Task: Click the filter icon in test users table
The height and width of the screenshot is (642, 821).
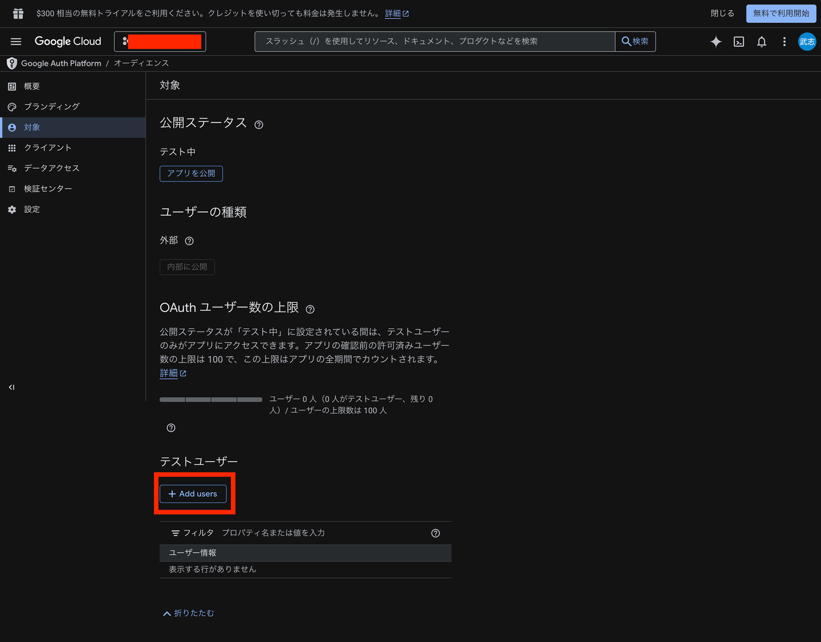Action: (x=176, y=533)
